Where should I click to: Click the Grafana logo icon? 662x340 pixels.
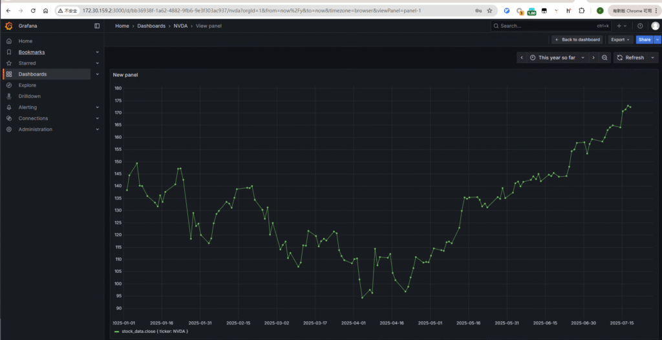pos(9,26)
